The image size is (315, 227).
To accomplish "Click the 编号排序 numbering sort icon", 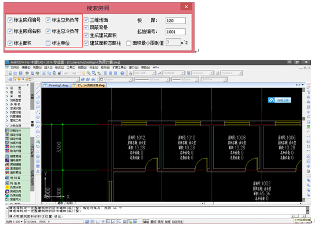I will [x=7, y=160].
